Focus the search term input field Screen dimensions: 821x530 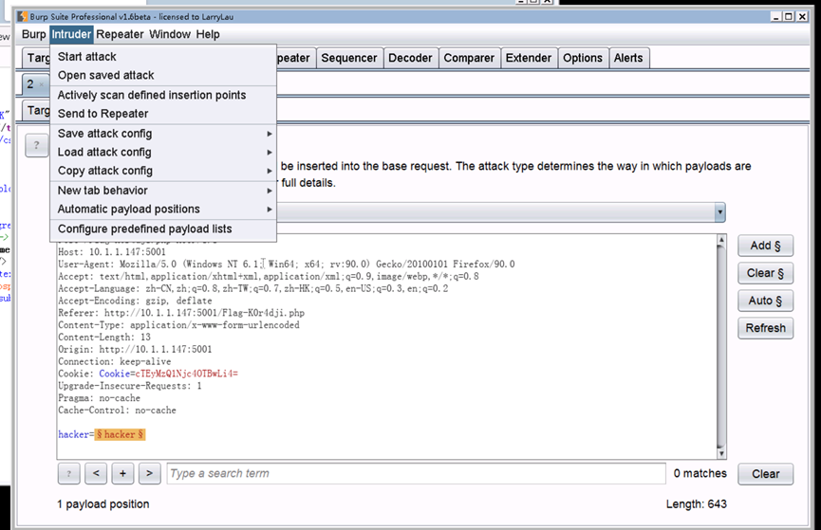[x=417, y=473]
